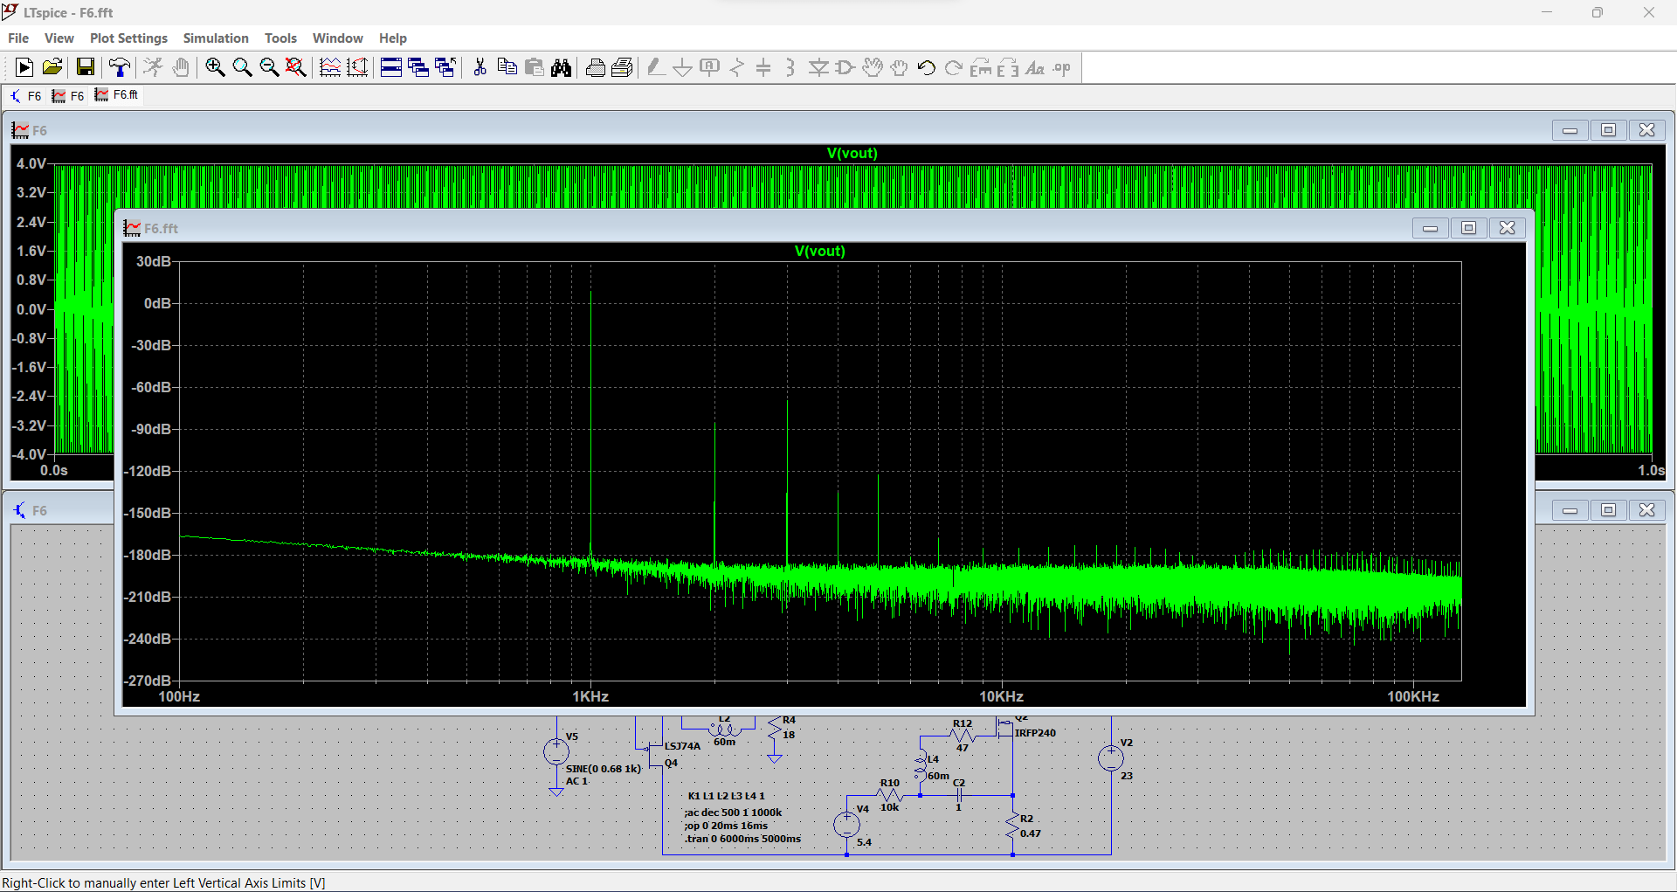The height and width of the screenshot is (892, 1677).
Task: Click the Mirror component icon
Action: (1008, 67)
